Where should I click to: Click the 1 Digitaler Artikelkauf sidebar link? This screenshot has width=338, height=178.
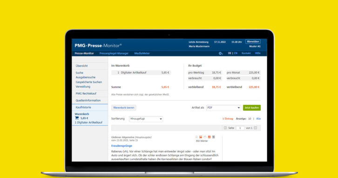point(88,123)
